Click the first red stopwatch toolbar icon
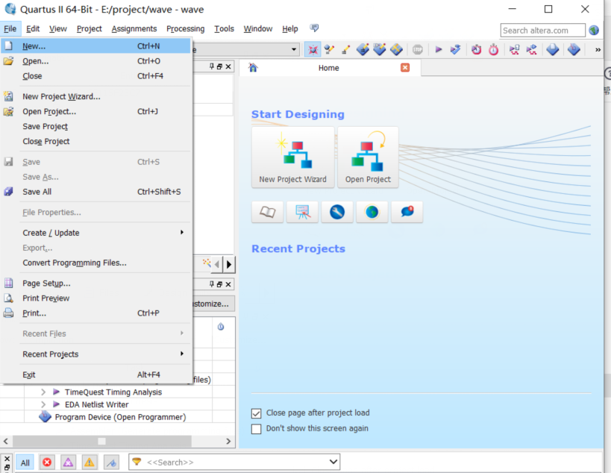Viewport: 611px width, 473px height. (x=476, y=49)
